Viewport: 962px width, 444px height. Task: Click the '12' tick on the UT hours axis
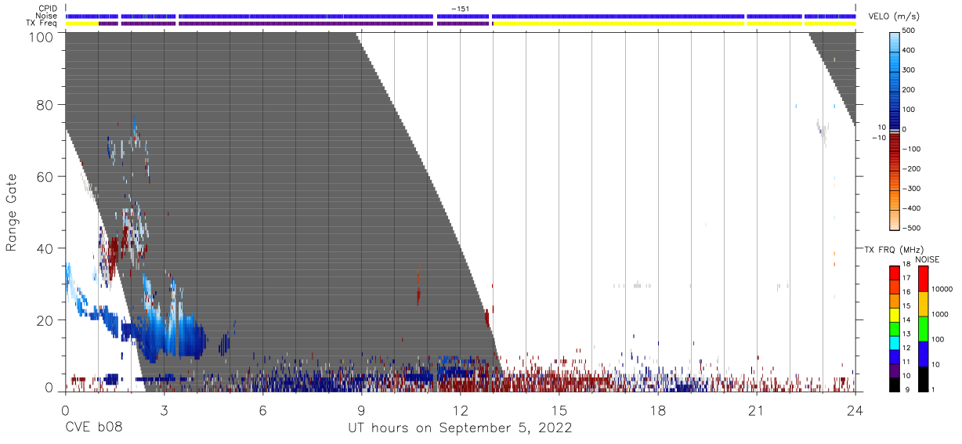(460, 410)
